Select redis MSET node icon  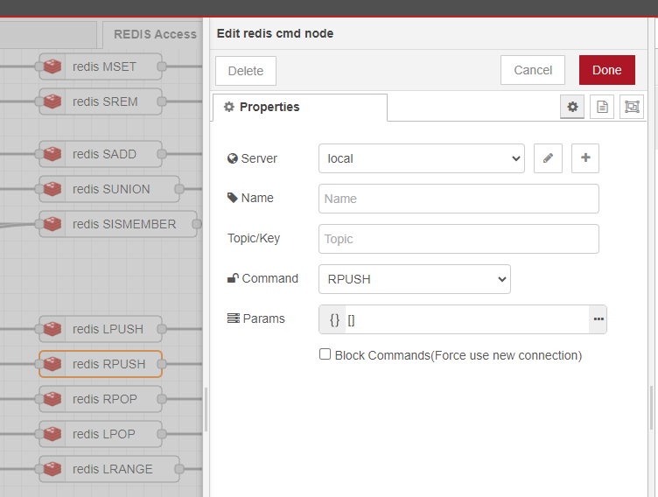point(52,66)
